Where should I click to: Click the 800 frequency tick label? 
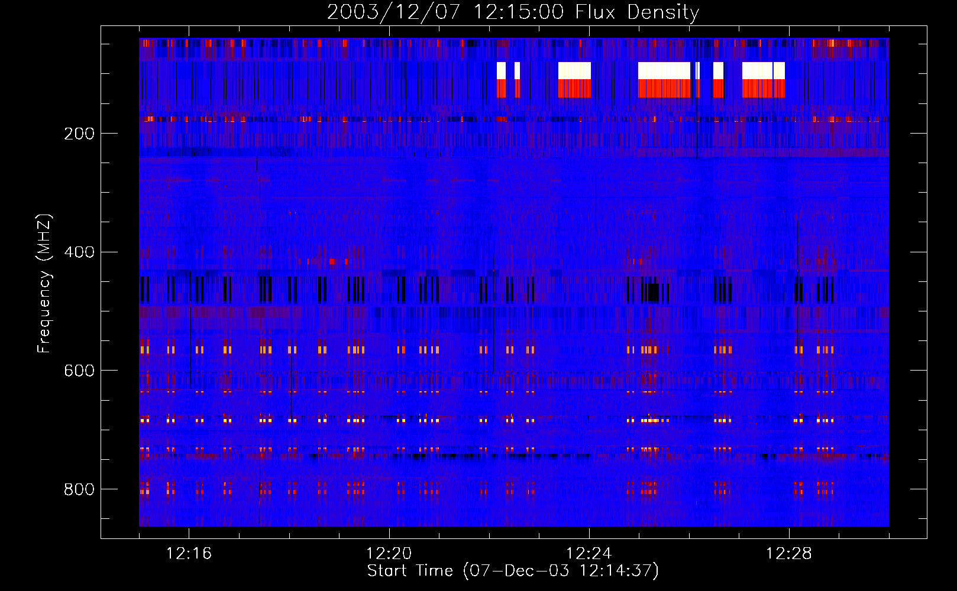(x=79, y=489)
